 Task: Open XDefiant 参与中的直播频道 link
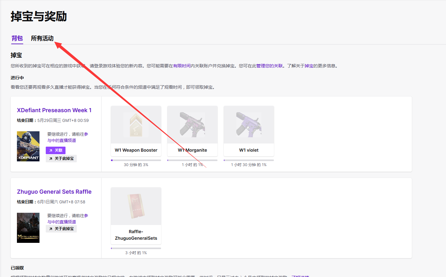click(62, 140)
